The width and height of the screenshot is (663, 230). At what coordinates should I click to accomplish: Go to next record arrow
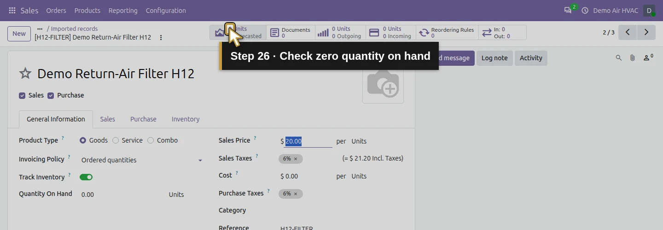(x=646, y=32)
